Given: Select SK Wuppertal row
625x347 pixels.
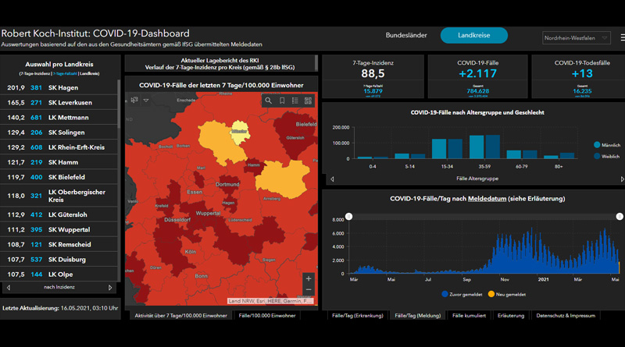Looking at the screenshot, I should point(59,229).
